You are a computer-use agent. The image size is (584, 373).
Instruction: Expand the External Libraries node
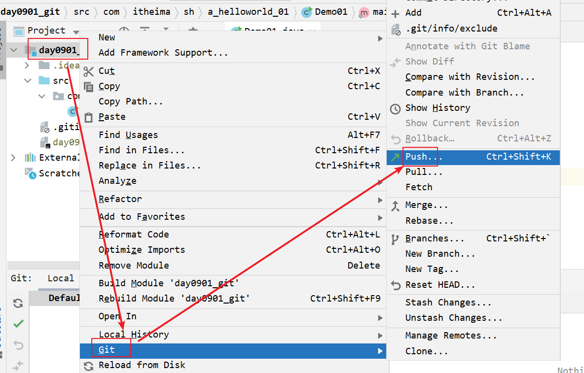(13, 158)
